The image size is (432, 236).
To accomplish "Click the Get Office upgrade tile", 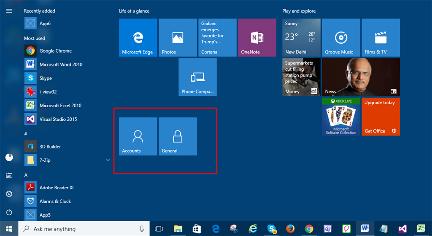I will coord(381,117).
